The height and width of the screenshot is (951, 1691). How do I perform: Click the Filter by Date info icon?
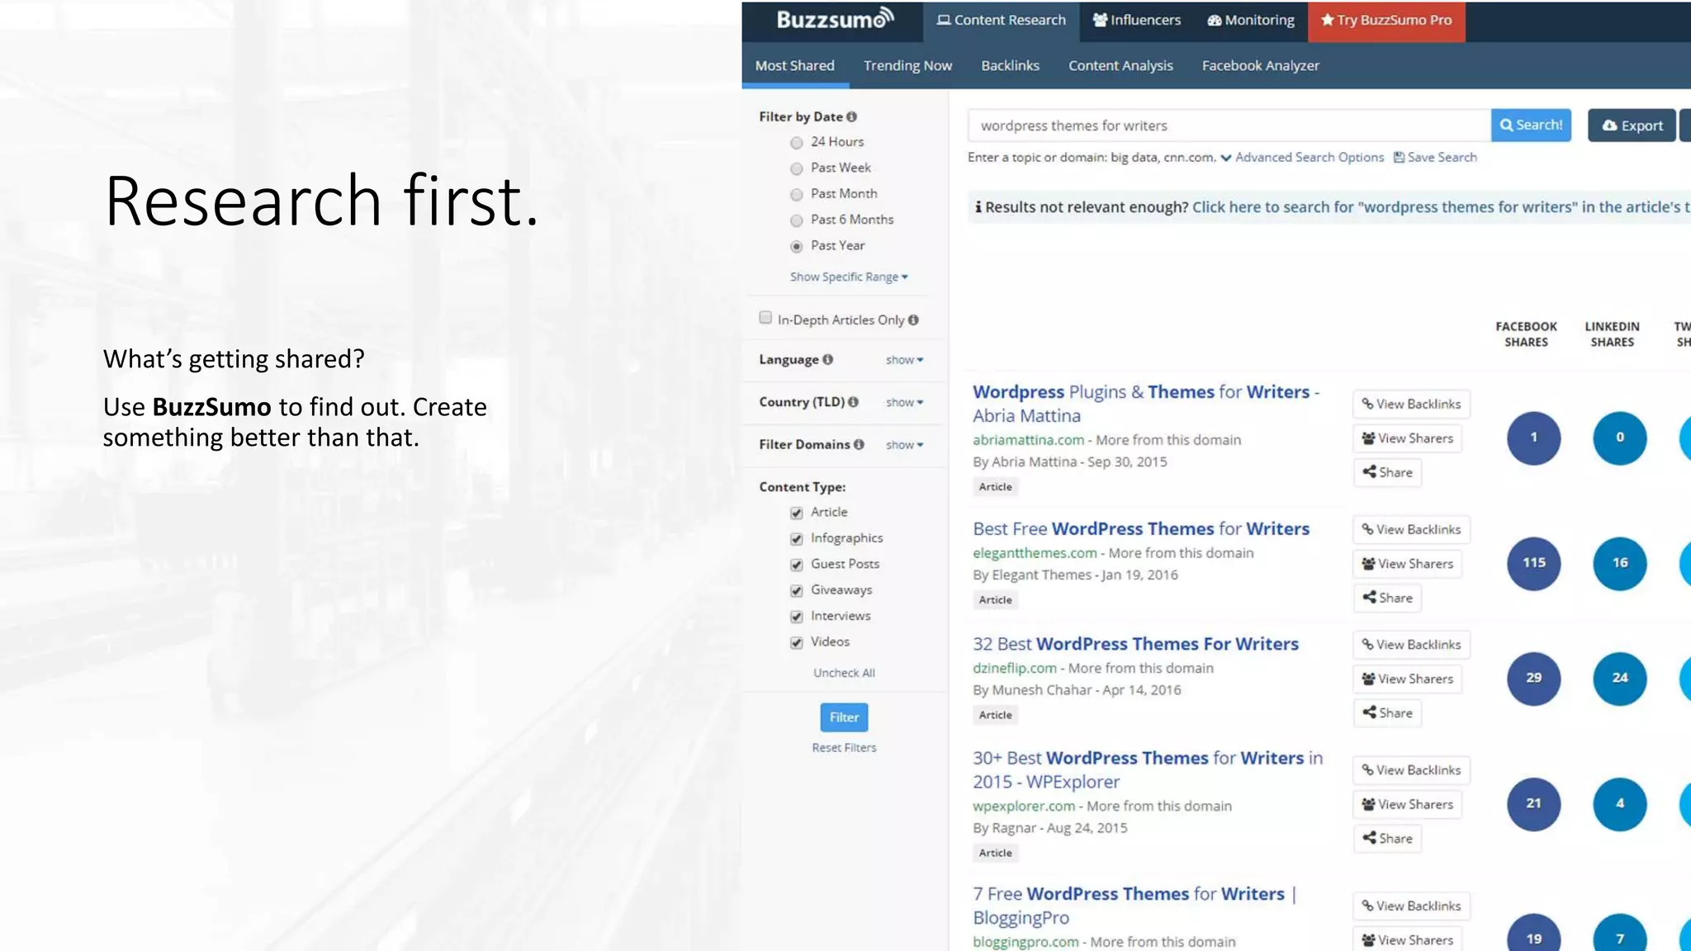click(851, 117)
